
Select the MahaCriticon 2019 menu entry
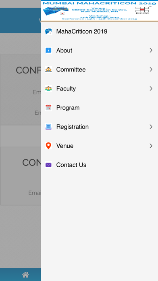[x=100, y=31]
